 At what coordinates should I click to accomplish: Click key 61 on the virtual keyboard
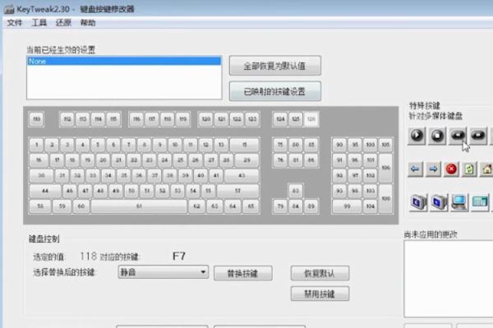pyautogui.click(x=139, y=207)
